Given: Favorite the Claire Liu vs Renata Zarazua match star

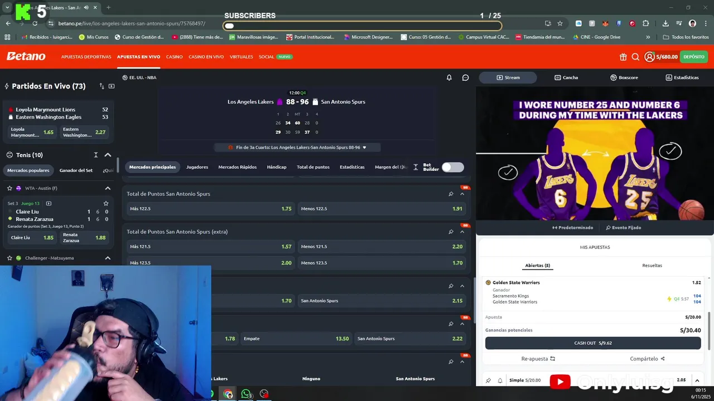Looking at the screenshot, I should click(106, 203).
